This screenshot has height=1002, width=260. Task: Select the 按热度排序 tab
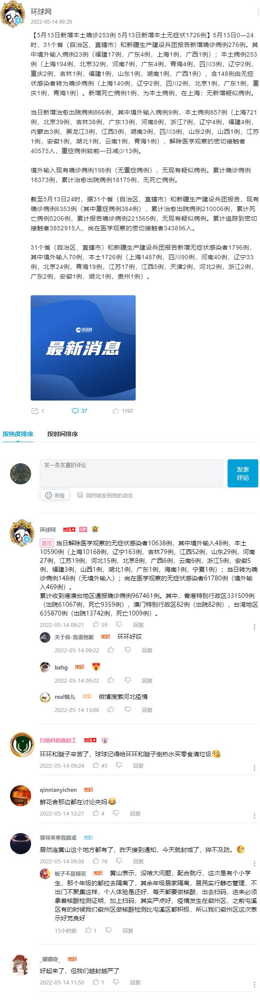tap(18, 434)
